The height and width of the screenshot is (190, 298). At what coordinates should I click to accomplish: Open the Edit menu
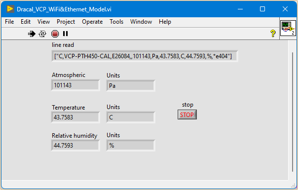[x=26, y=22]
